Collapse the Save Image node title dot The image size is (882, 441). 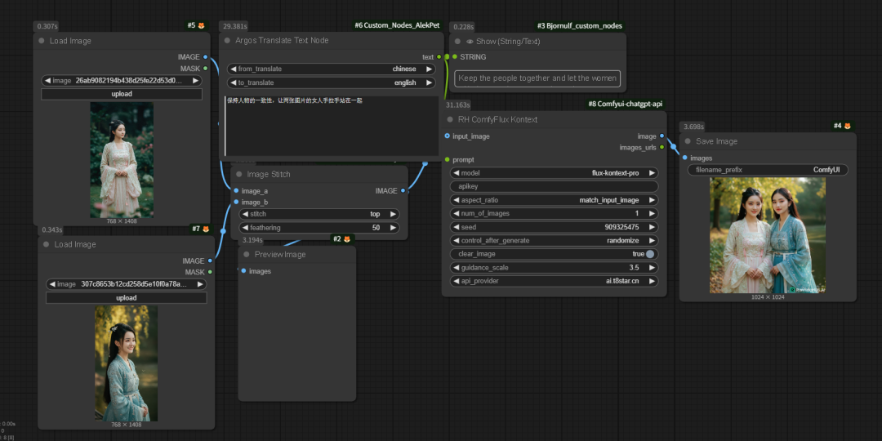[x=688, y=141]
